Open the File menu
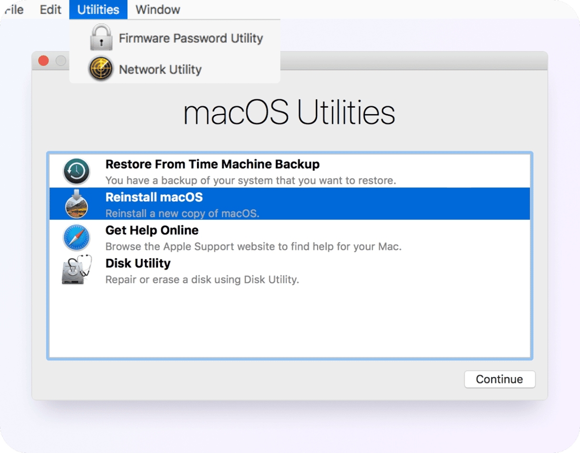580x453 pixels. click(13, 10)
